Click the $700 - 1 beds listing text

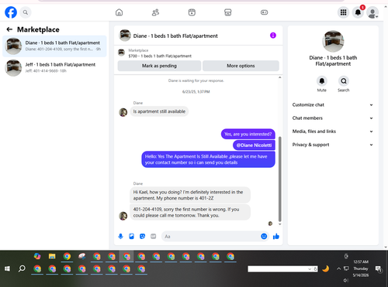[160, 56]
